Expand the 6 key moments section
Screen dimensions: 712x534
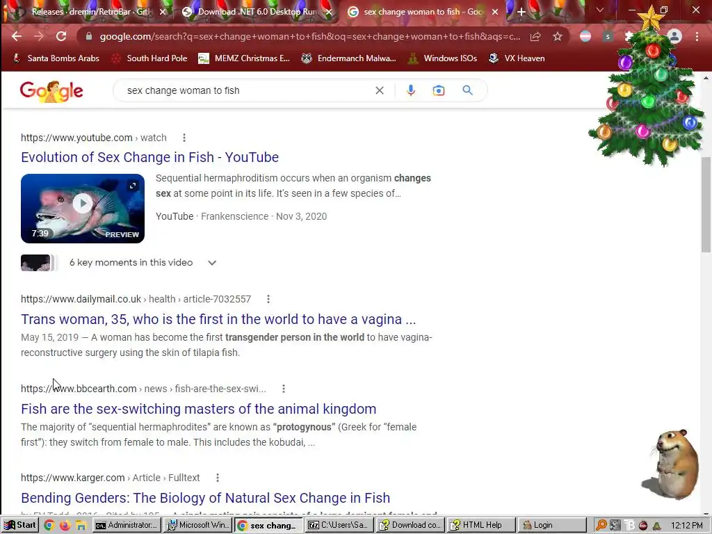[212, 263]
